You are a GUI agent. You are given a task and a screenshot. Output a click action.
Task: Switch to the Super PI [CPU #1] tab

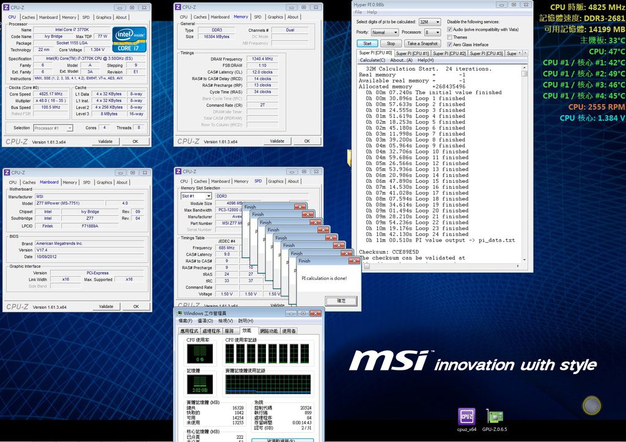[413, 53]
